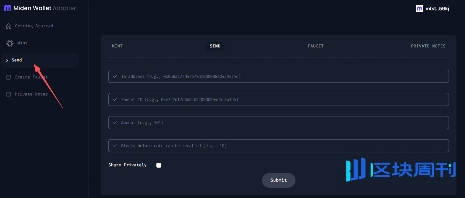The width and height of the screenshot is (465, 198).
Task: Click the checkmark icon in Amount field
Action: click(115, 123)
